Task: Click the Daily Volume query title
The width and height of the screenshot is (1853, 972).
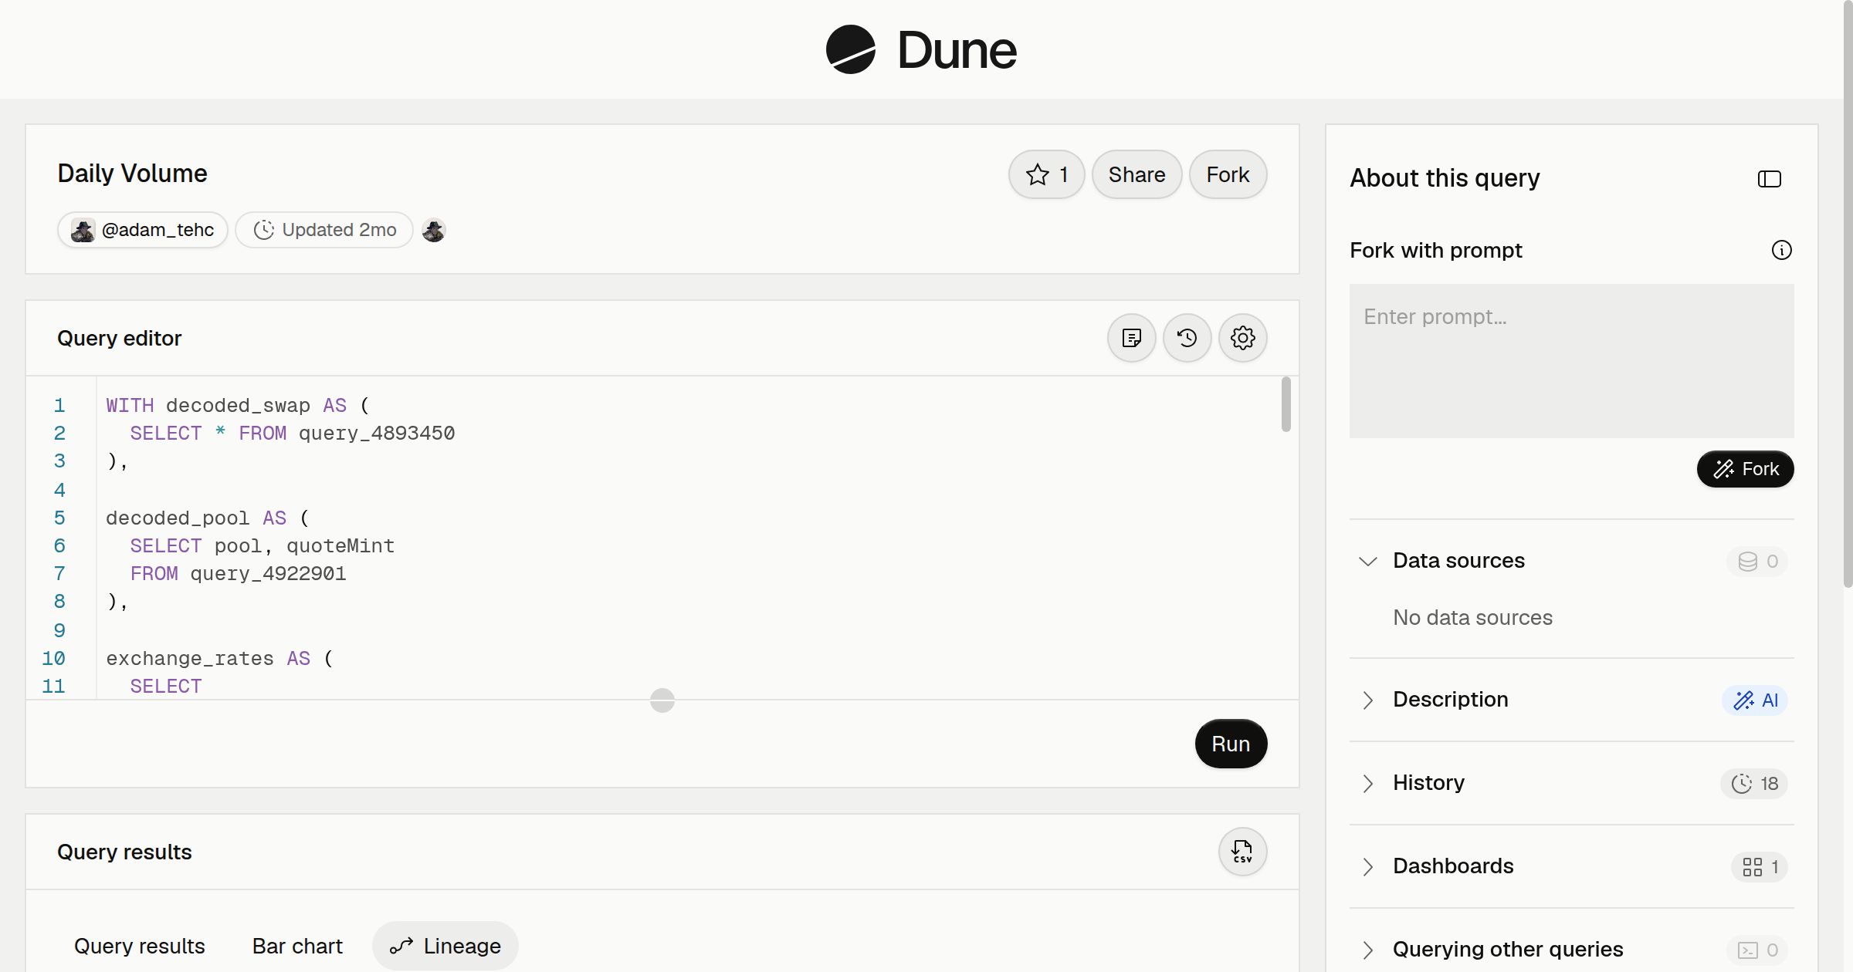Action: [x=132, y=174]
